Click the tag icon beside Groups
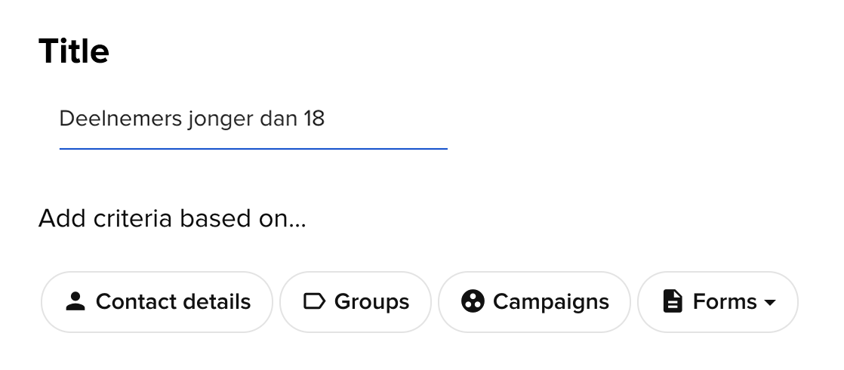 point(313,302)
